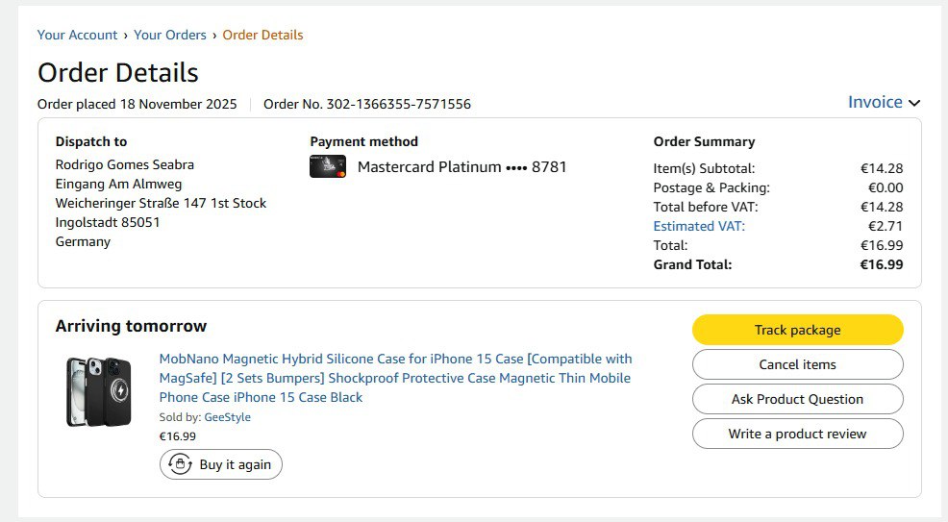Click the Arriving tomorrow heading
Image resolution: width=948 pixels, height=522 pixels.
(x=131, y=326)
